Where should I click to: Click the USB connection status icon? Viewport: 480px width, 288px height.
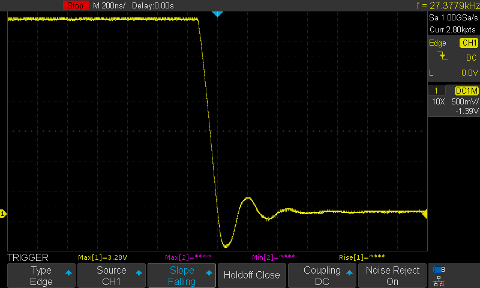[439, 270]
